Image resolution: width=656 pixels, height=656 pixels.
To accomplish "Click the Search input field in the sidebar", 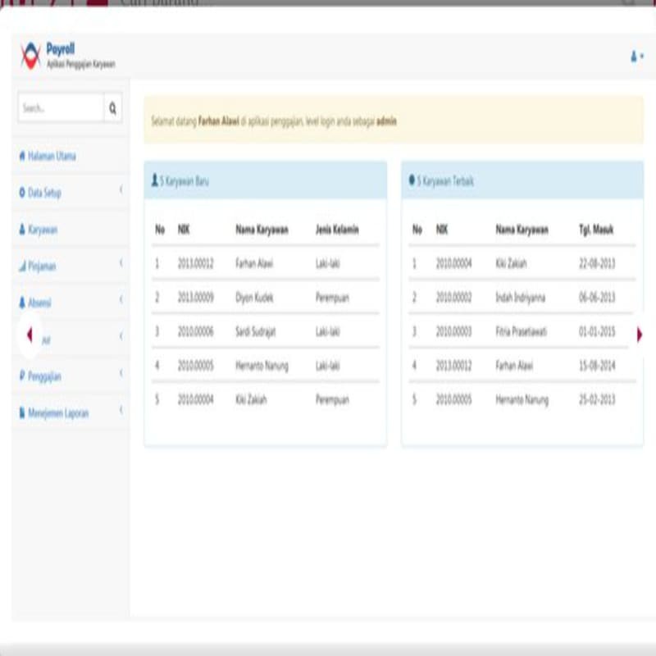I will pos(57,107).
